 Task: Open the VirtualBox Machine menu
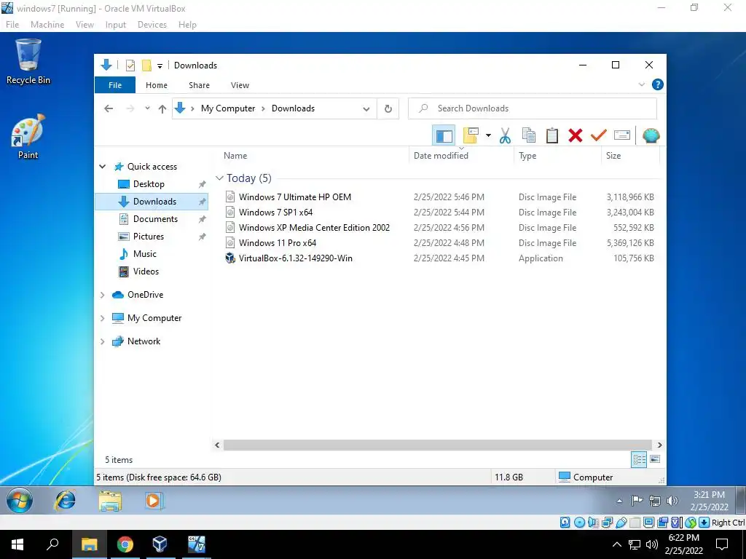click(47, 25)
